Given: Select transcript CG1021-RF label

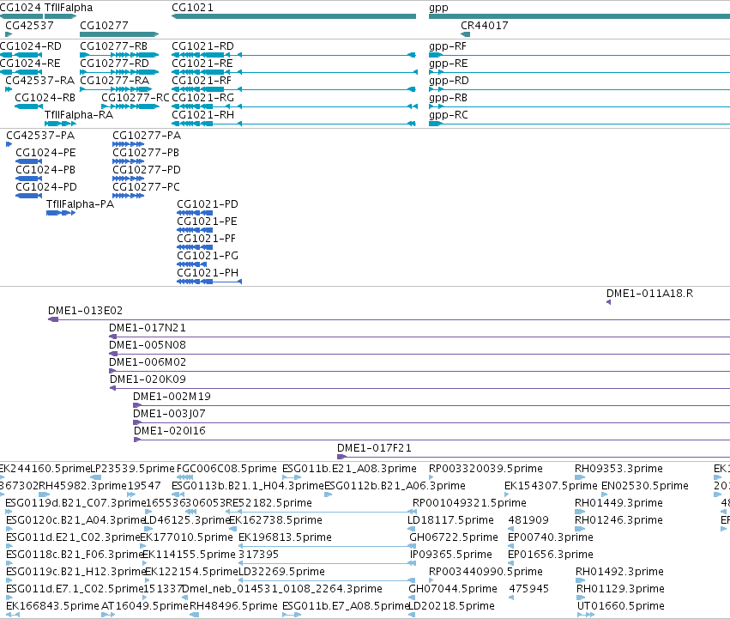Looking at the screenshot, I should coord(202,81).
